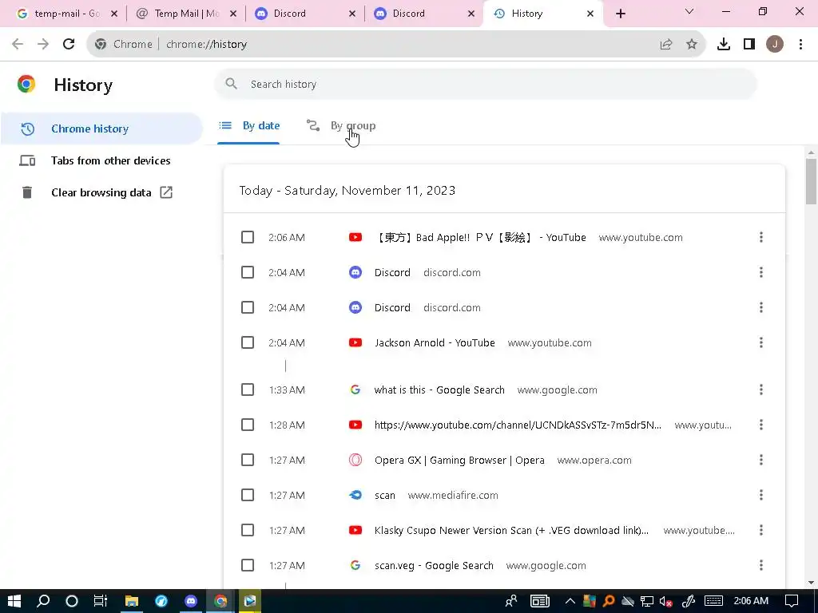Click in the Search history field
The width and height of the screenshot is (818, 613).
point(486,84)
